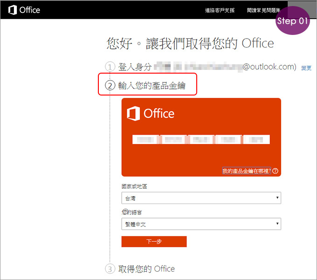Viewport: 317px width, 280px height.
Task: Click the step 3 circle number
Action: pos(110,269)
